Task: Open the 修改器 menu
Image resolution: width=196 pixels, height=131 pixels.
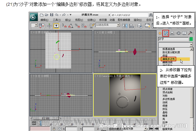Action: [103, 20]
